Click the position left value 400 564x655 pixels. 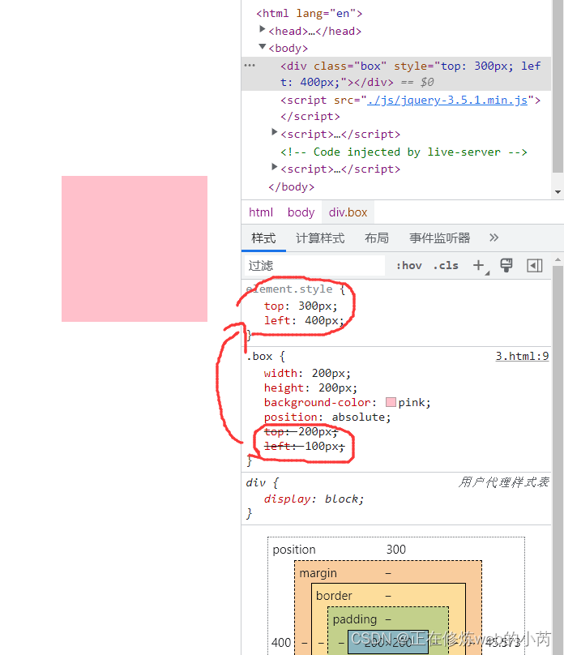pos(281,643)
